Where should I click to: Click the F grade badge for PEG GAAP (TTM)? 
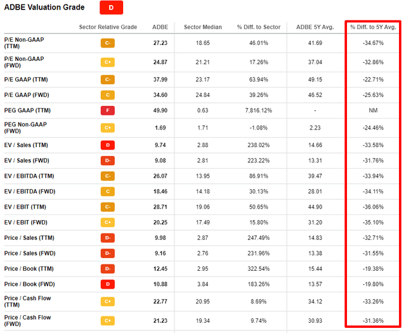(x=108, y=110)
